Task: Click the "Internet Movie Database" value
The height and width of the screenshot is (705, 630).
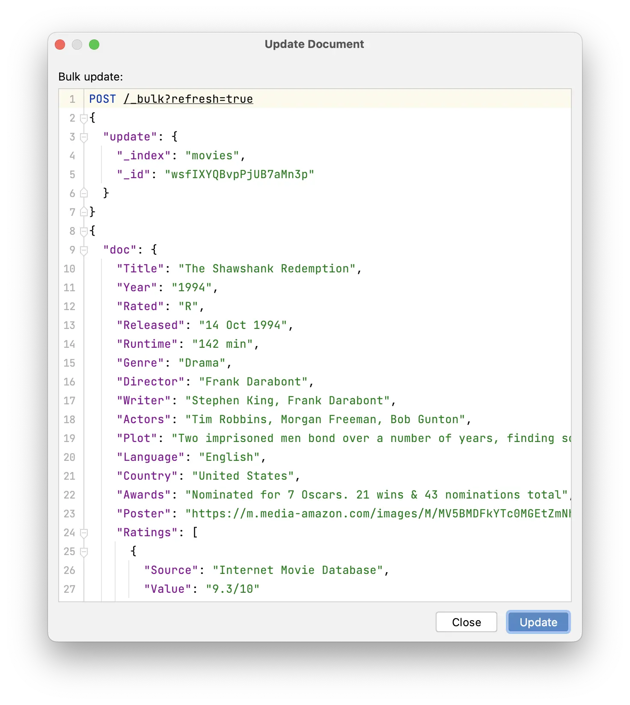Action: point(298,570)
